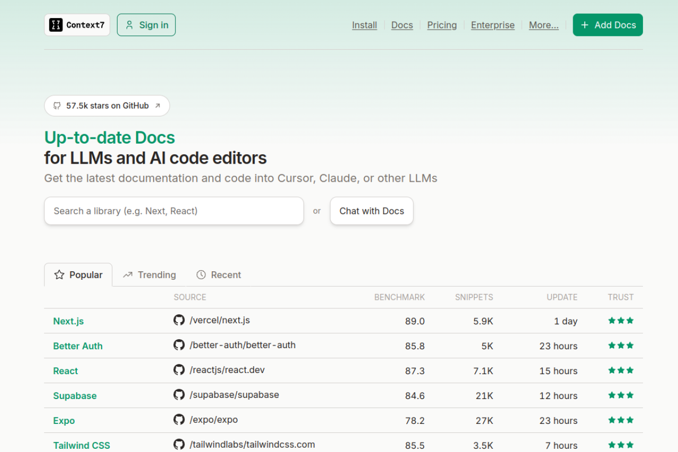The height and width of the screenshot is (452, 678).
Task: Open the Context7 home button
Action: click(77, 25)
